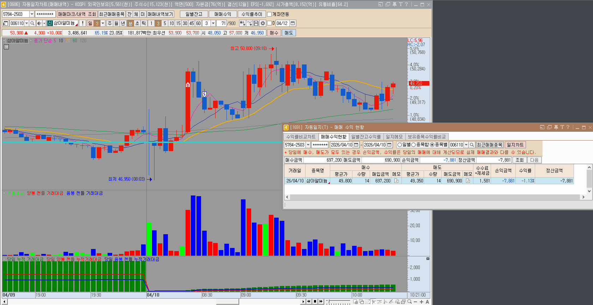Expand the dropdown arrow beside the speaker icon

click(44, 23)
